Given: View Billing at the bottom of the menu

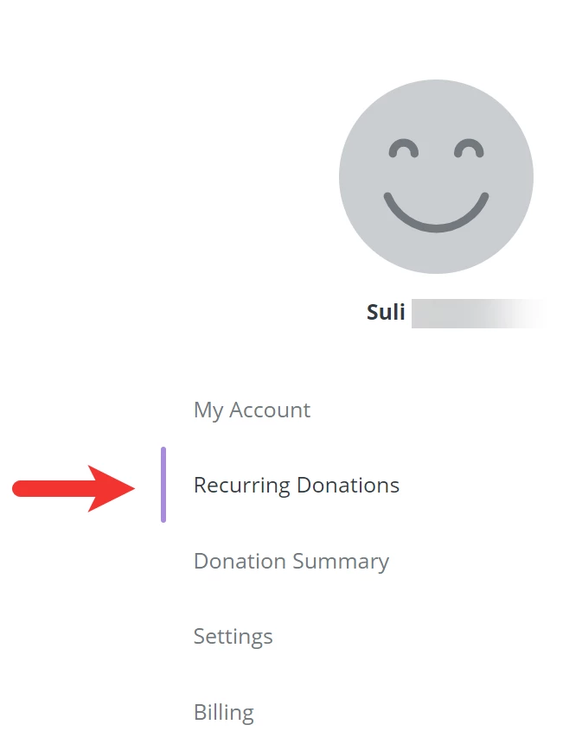Looking at the screenshot, I should click(223, 711).
